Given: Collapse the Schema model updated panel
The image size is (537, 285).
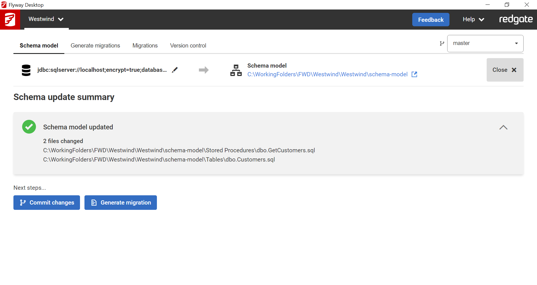Looking at the screenshot, I should (x=503, y=127).
